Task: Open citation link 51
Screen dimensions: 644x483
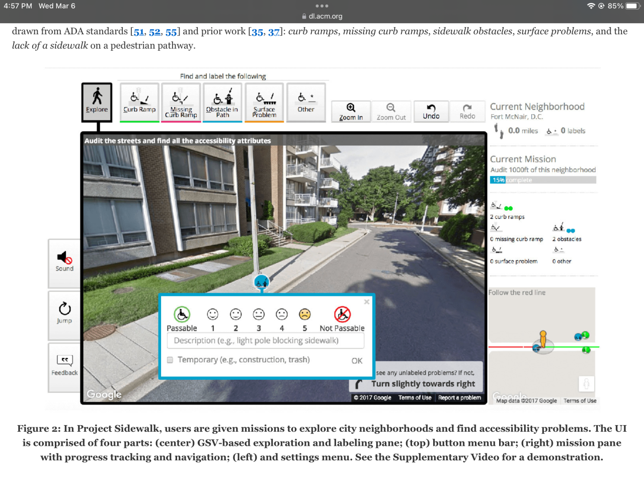Action: click(x=139, y=32)
